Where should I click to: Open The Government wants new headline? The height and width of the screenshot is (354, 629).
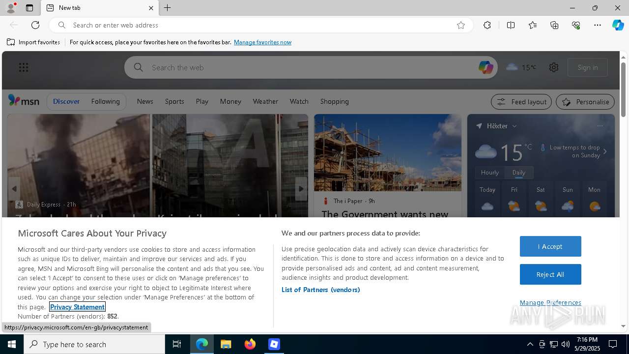pos(385,213)
